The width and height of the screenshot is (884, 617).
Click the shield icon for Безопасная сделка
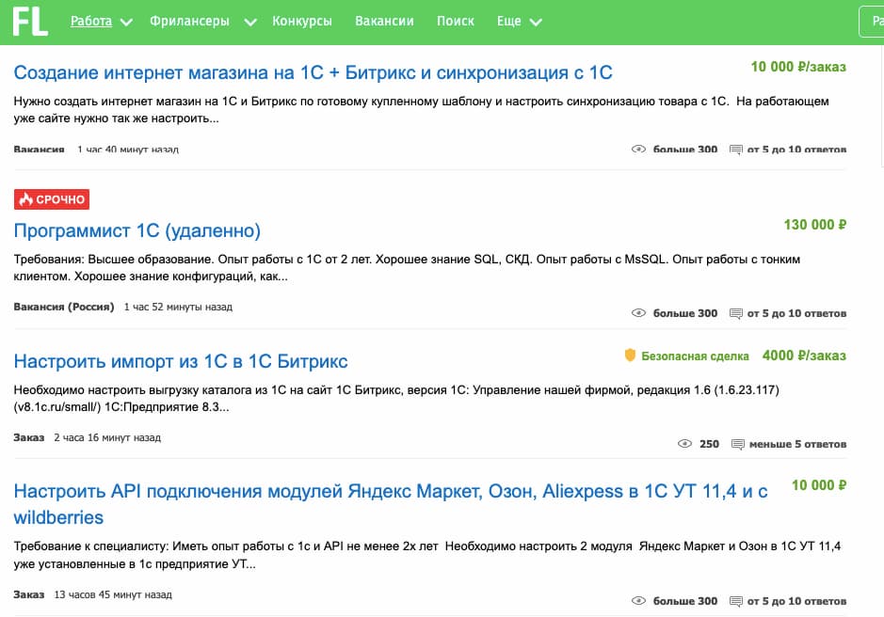click(x=631, y=356)
